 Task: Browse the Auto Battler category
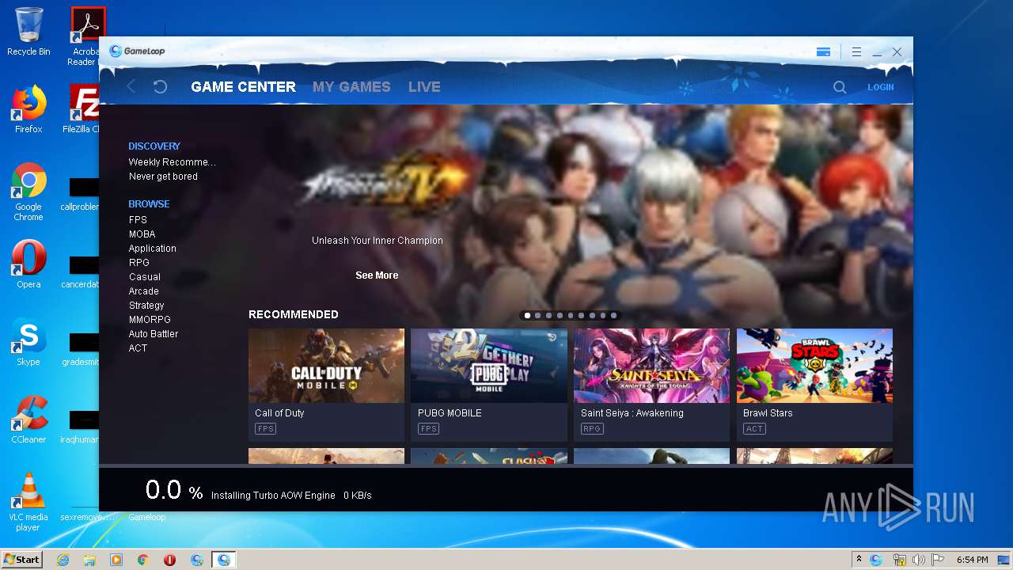click(x=153, y=334)
